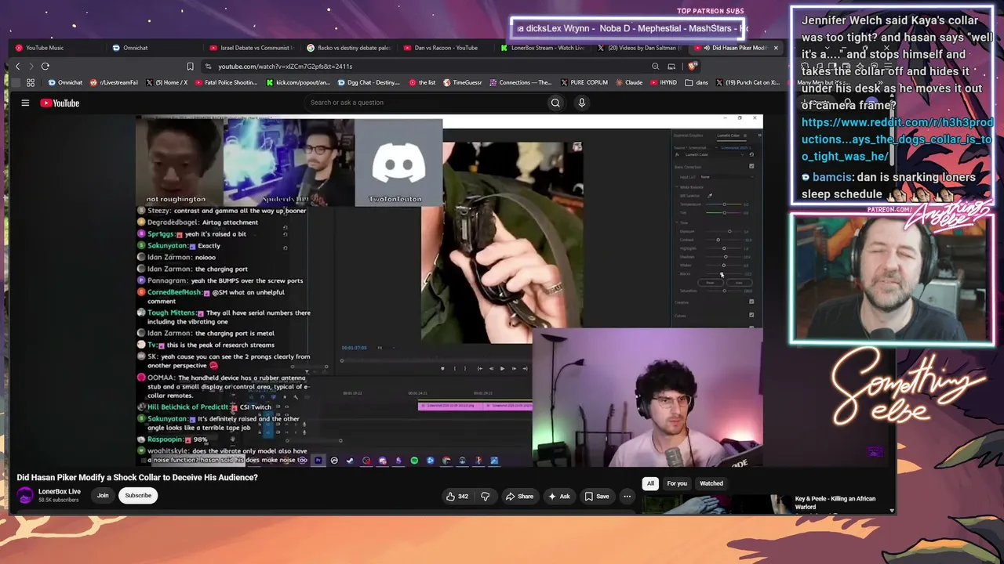
Task: Click the LonerBox Live channel name
Action: [x=60, y=492]
